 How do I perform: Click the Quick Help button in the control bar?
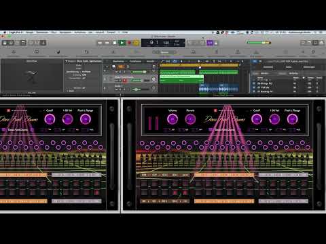[17, 43]
